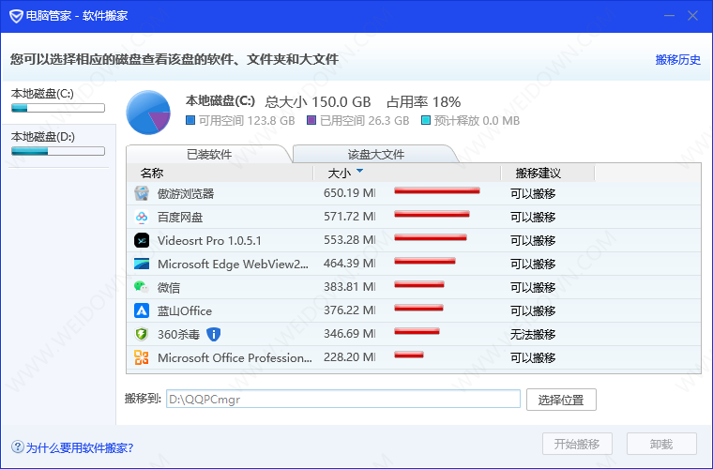Select the 已装软件 tab
713x469 pixels.
pos(209,155)
